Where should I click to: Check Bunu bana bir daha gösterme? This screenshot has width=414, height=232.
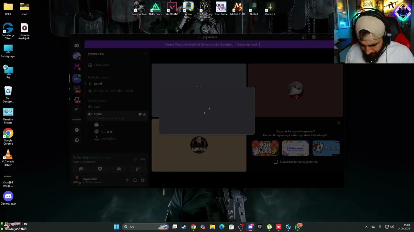pyautogui.click(x=276, y=162)
